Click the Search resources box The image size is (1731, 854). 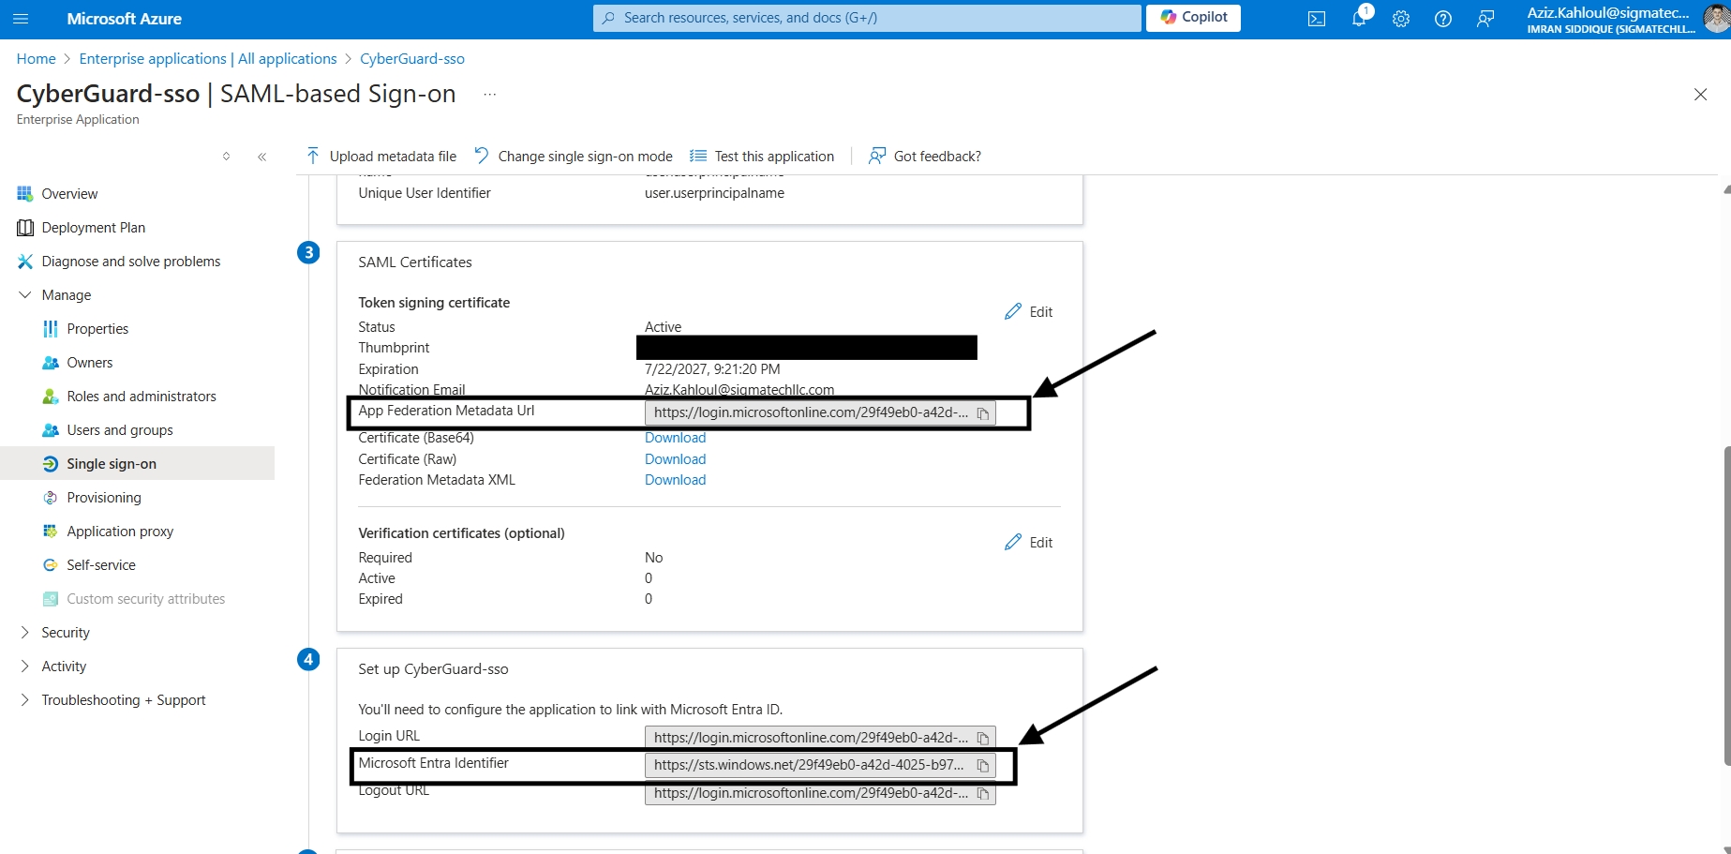click(867, 18)
